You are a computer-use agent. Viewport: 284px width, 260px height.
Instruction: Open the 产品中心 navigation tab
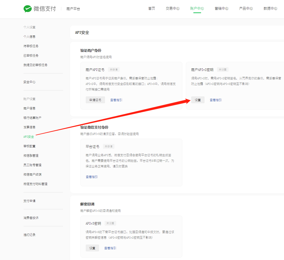(x=246, y=8)
